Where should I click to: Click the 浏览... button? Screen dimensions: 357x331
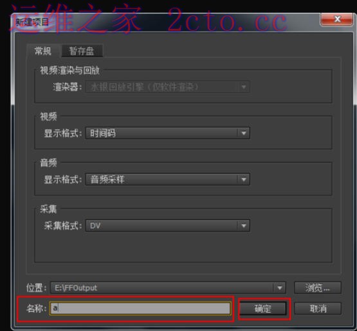coord(318,288)
